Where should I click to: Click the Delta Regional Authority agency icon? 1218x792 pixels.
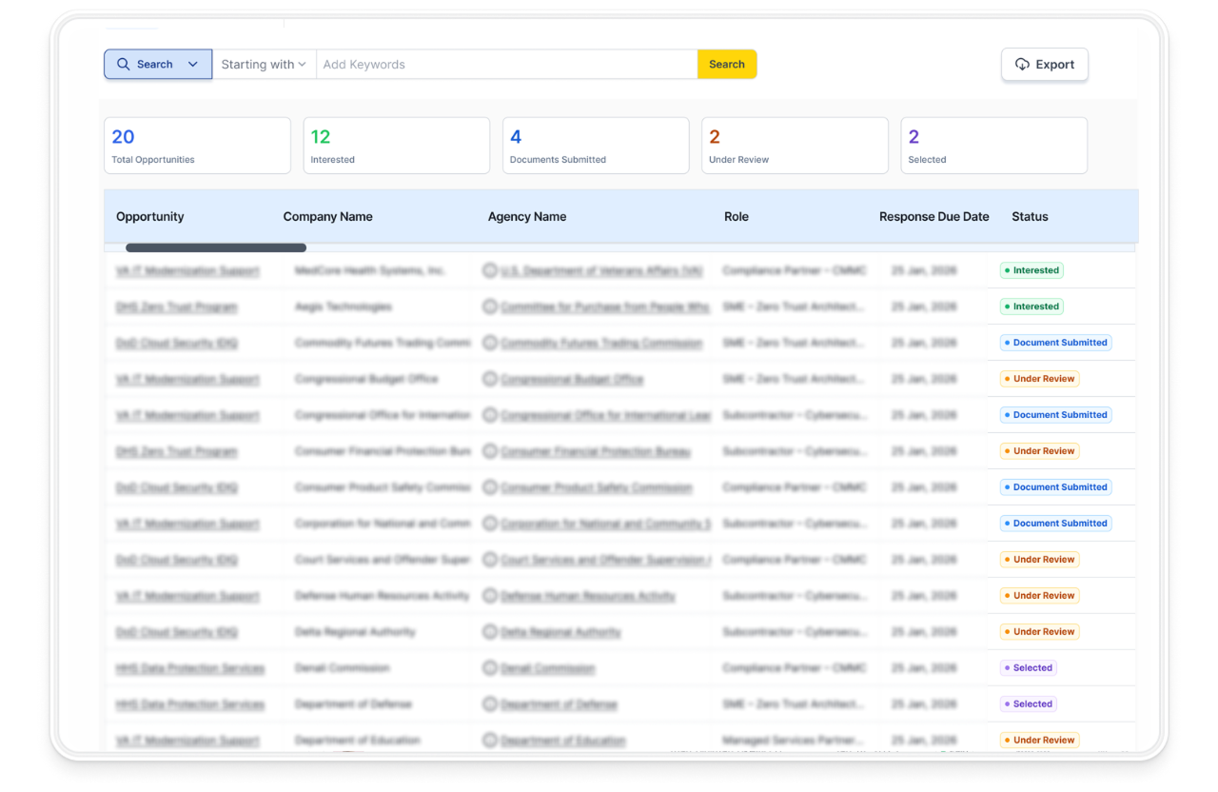coord(490,632)
